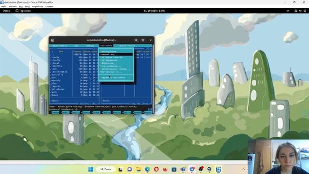309x174 pixels.
Task: Select the /work directory row
Action: [75, 92]
